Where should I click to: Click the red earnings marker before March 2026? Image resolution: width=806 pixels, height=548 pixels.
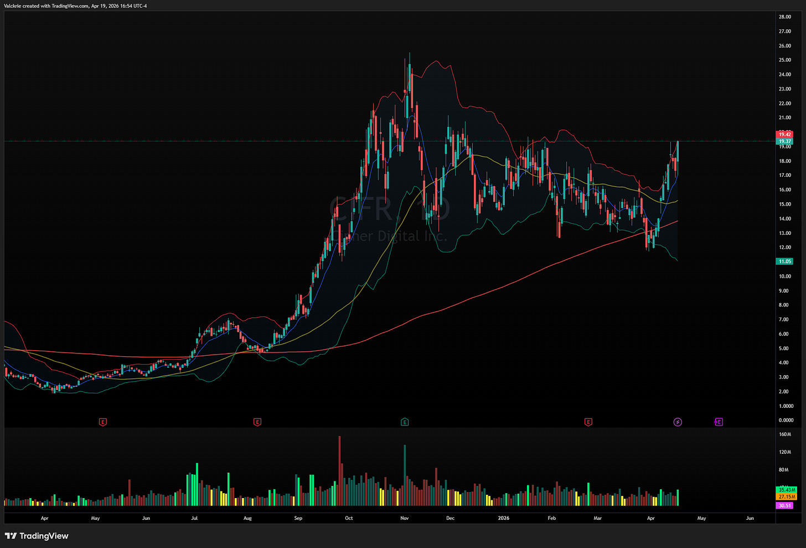(x=588, y=422)
